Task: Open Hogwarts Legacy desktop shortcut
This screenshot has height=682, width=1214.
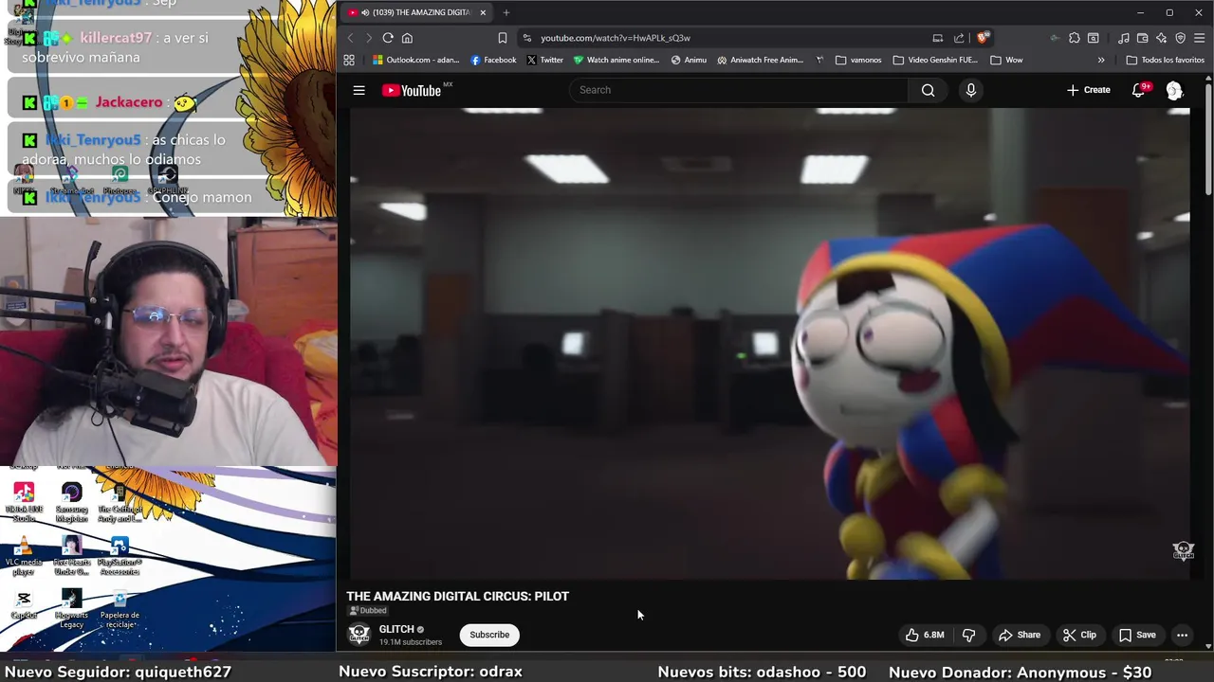Action: pos(71,608)
